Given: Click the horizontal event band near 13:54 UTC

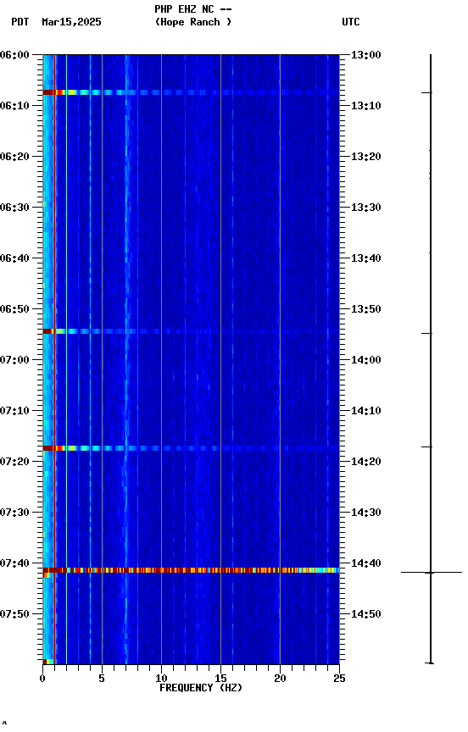Looking at the screenshot, I should pos(191,331).
